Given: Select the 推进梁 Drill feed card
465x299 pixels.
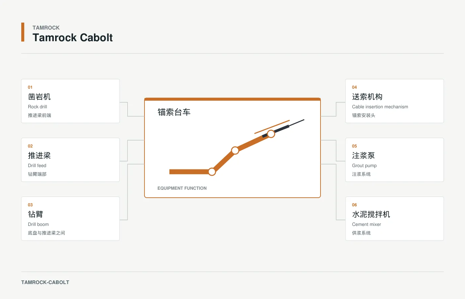Looking at the screenshot, I should (70, 160).
